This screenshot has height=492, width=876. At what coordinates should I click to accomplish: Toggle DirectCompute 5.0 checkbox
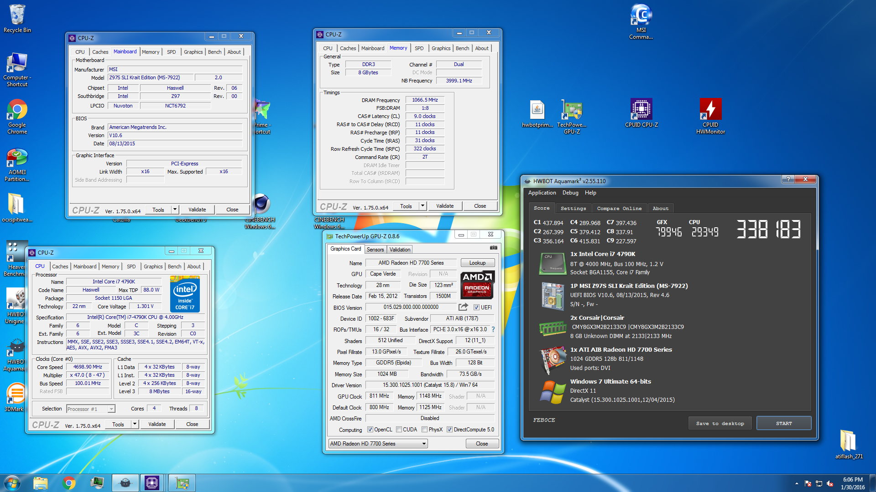449,430
